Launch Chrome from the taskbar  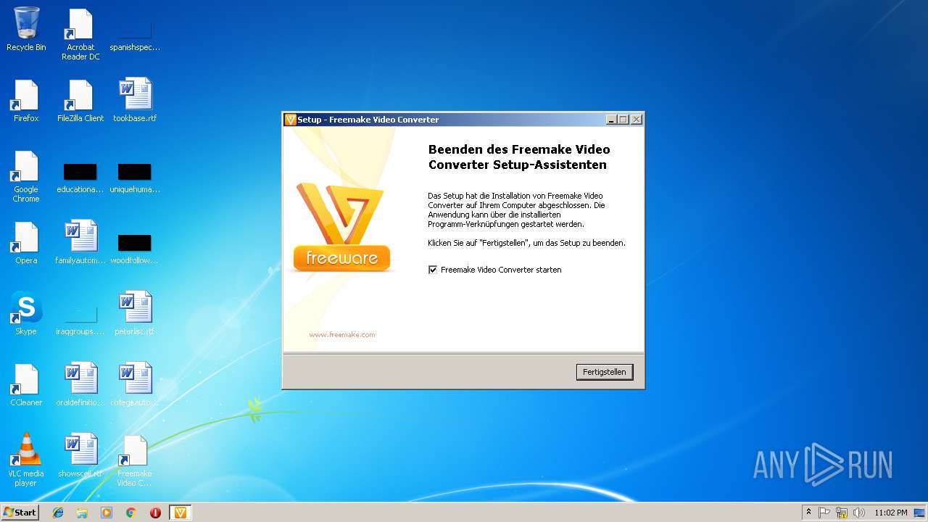click(131, 513)
